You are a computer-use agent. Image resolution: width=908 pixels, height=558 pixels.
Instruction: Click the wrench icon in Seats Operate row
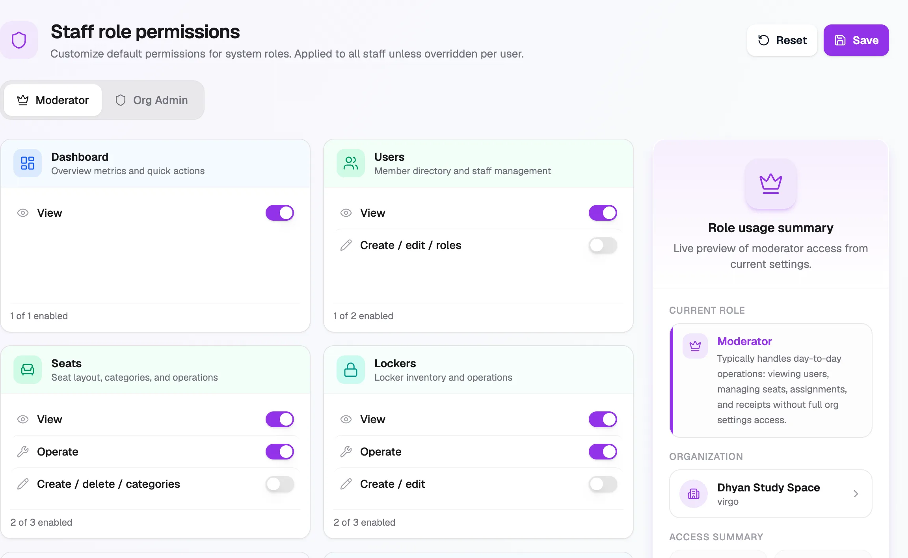tap(23, 452)
